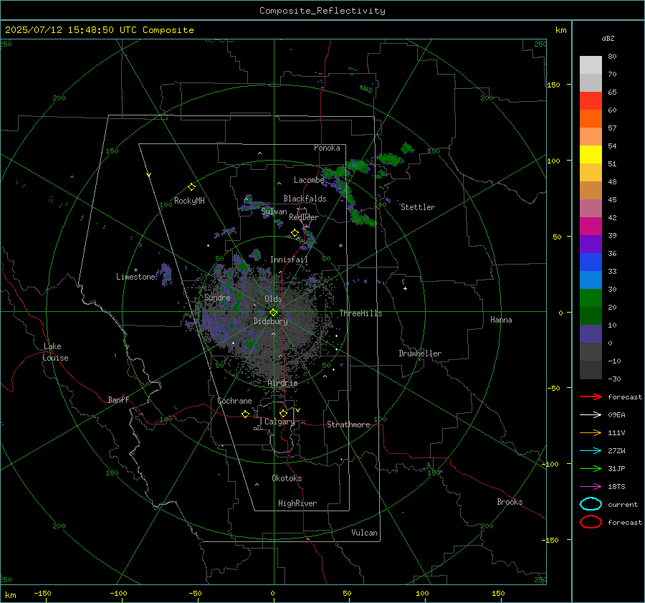The width and height of the screenshot is (645, 603).
Task: Pick the light blue 30–33 dBZ swatch
Action: click(591, 280)
